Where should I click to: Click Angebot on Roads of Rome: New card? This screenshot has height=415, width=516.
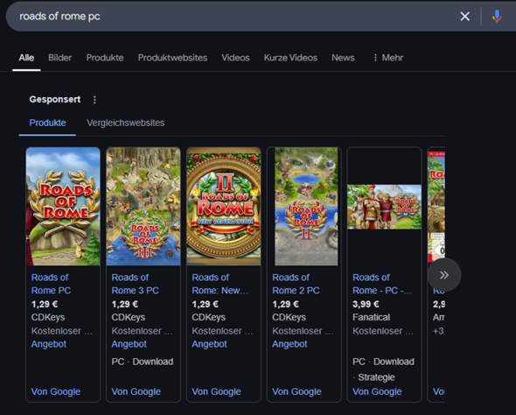[x=209, y=344]
